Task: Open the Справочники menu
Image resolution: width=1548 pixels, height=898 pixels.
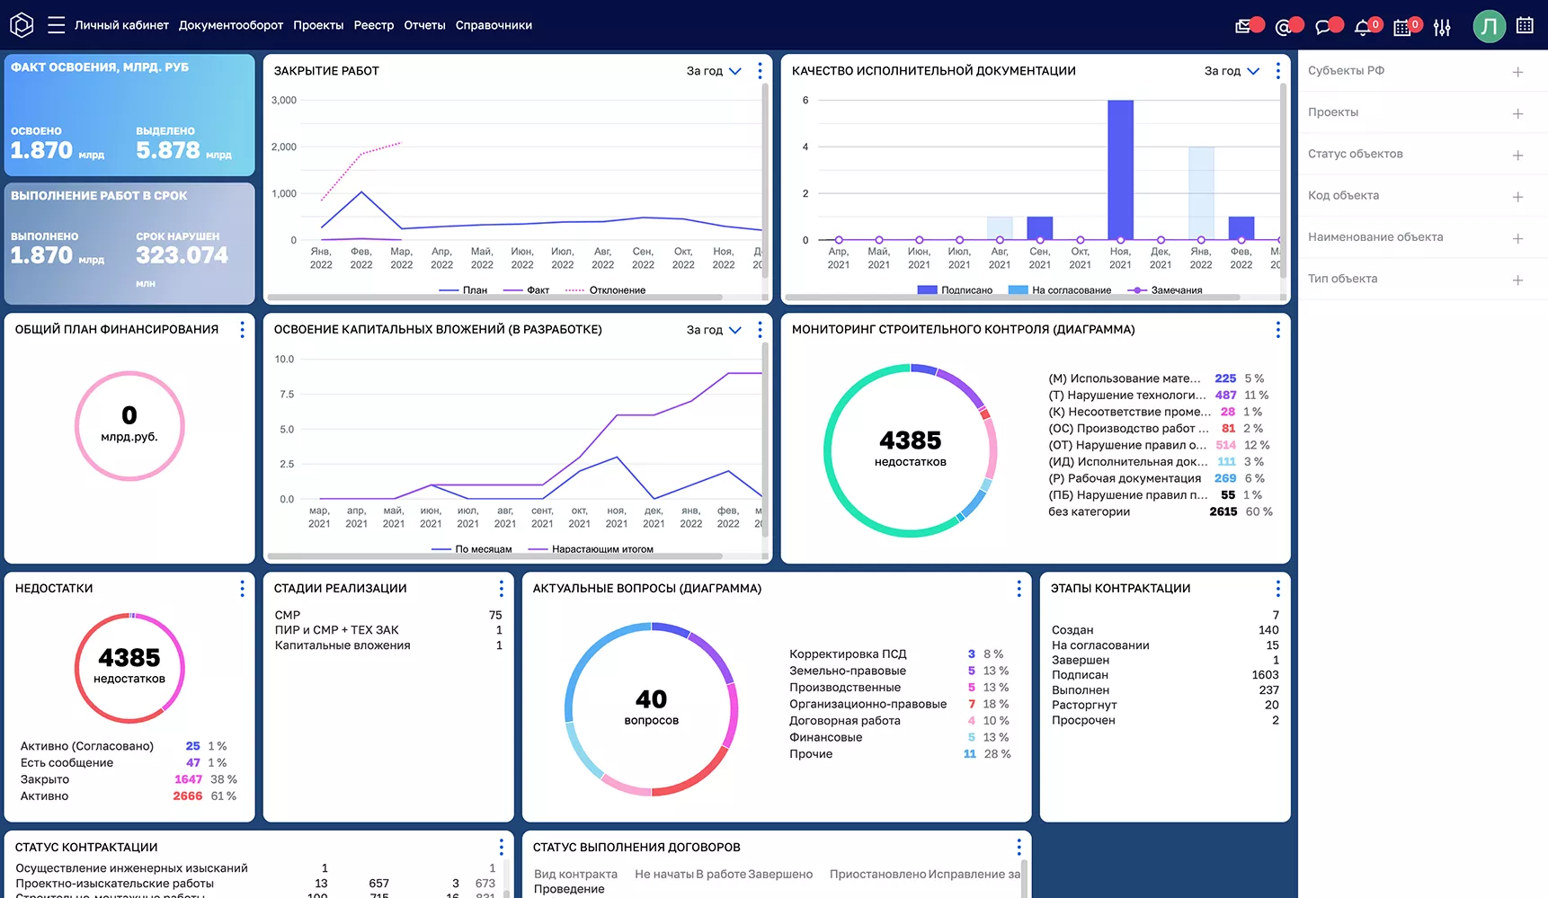Action: tap(494, 25)
